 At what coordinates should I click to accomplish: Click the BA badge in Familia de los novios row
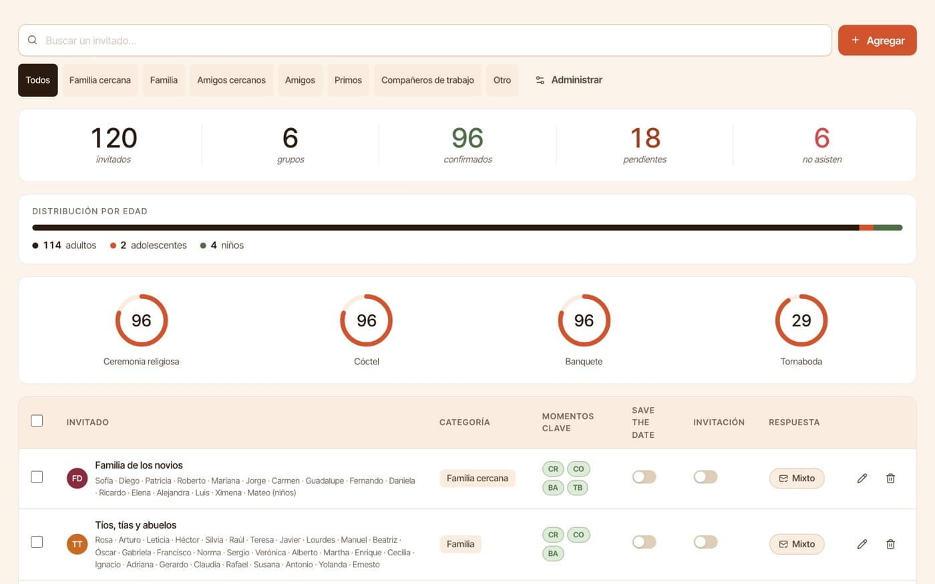[553, 487]
